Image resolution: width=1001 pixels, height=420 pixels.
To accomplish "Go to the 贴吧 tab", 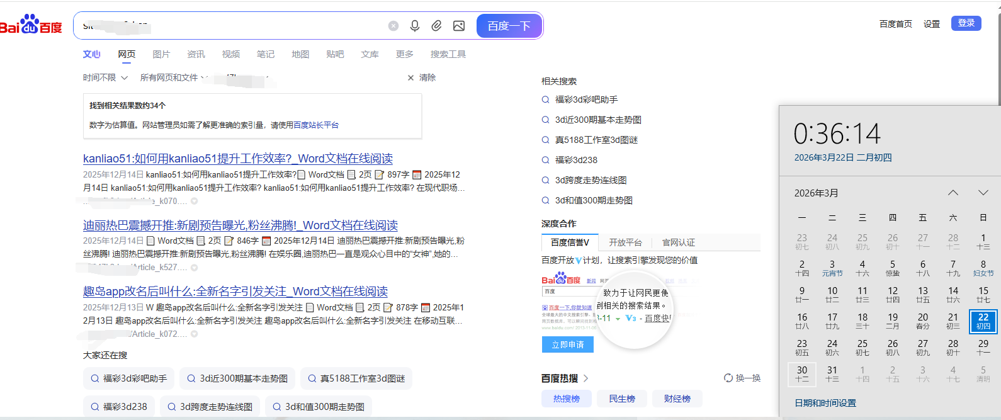I will (335, 54).
